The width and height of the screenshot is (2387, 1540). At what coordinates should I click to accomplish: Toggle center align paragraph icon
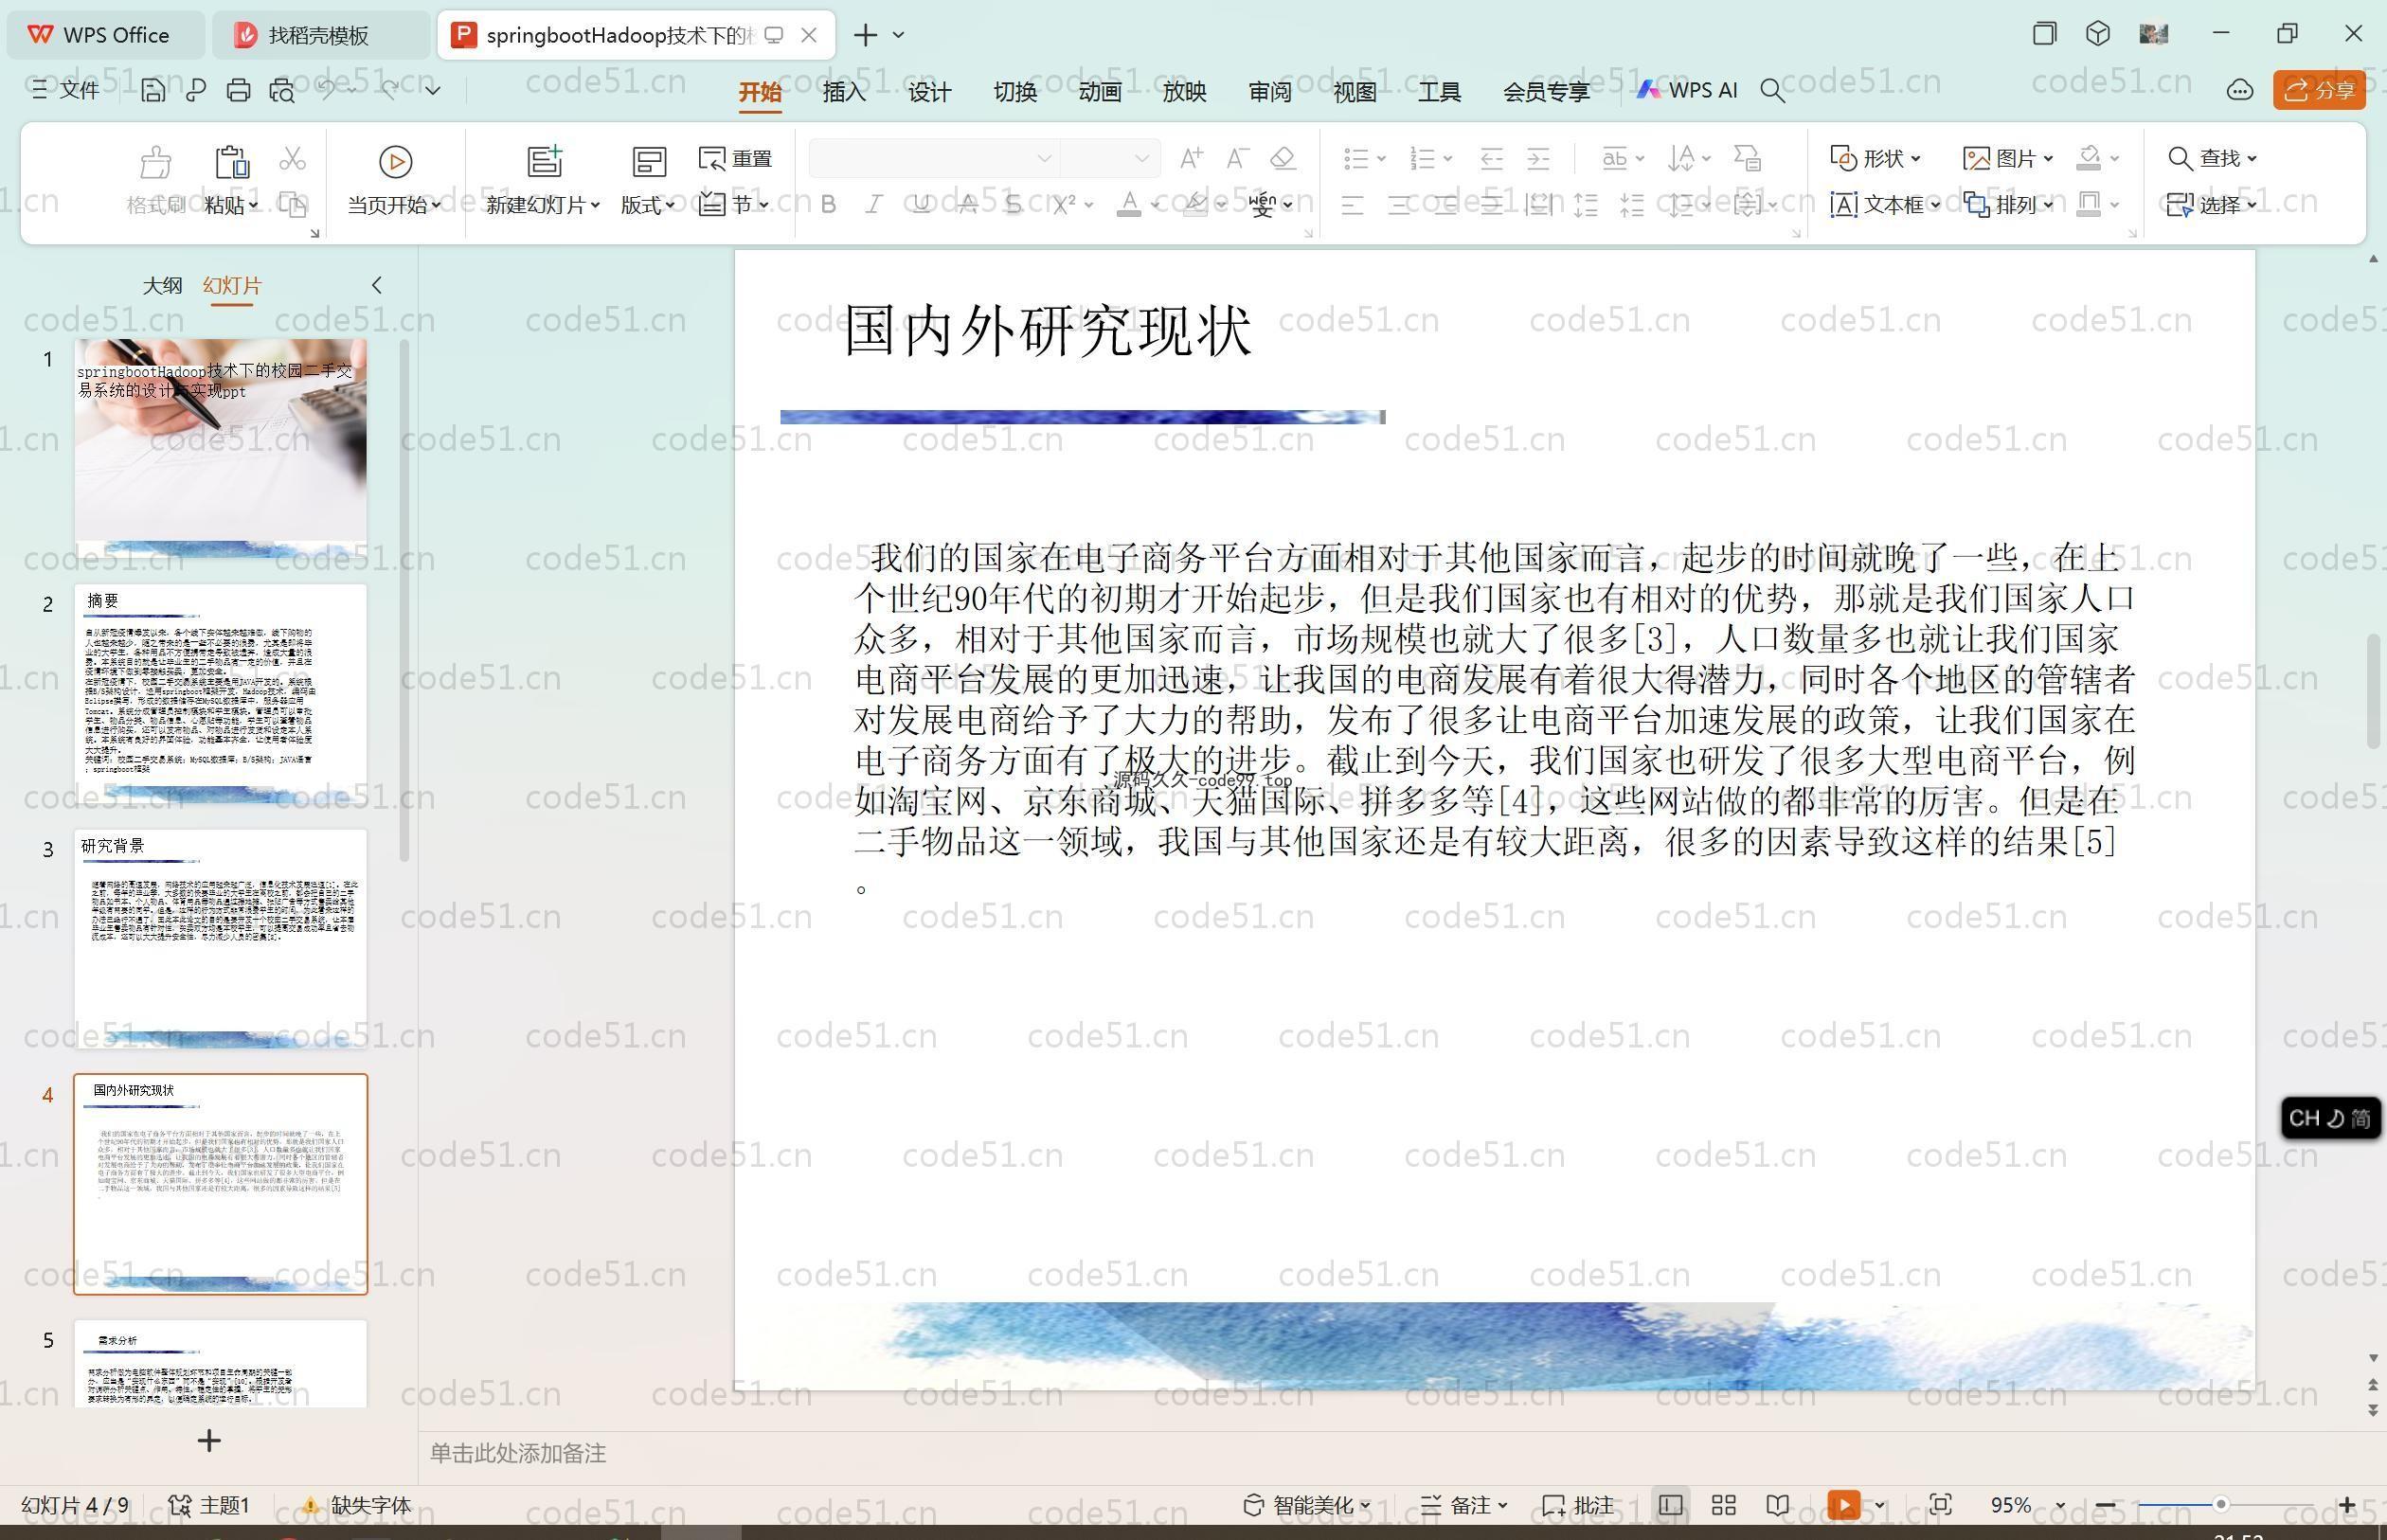pos(1399,205)
